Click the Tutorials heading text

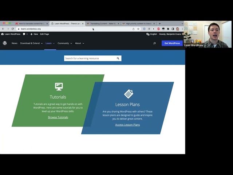(x=58, y=97)
